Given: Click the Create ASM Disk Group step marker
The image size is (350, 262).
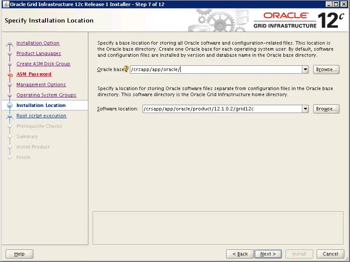Looking at the screenshot, I should tap(10, 64).
